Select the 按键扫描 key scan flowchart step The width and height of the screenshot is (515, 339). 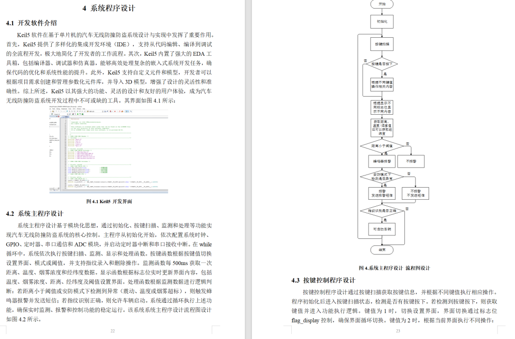tap(381, 44)
